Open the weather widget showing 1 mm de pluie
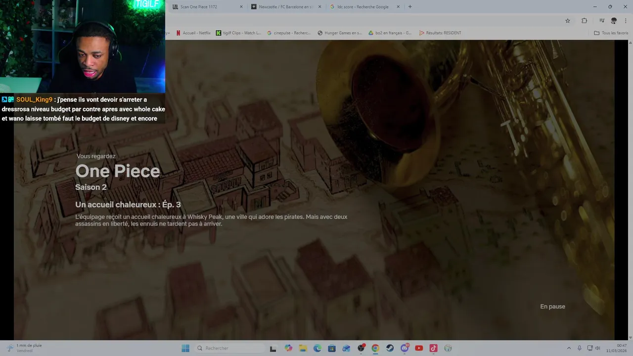This screenshot has height=356, width=633. [x=25, y=348]
